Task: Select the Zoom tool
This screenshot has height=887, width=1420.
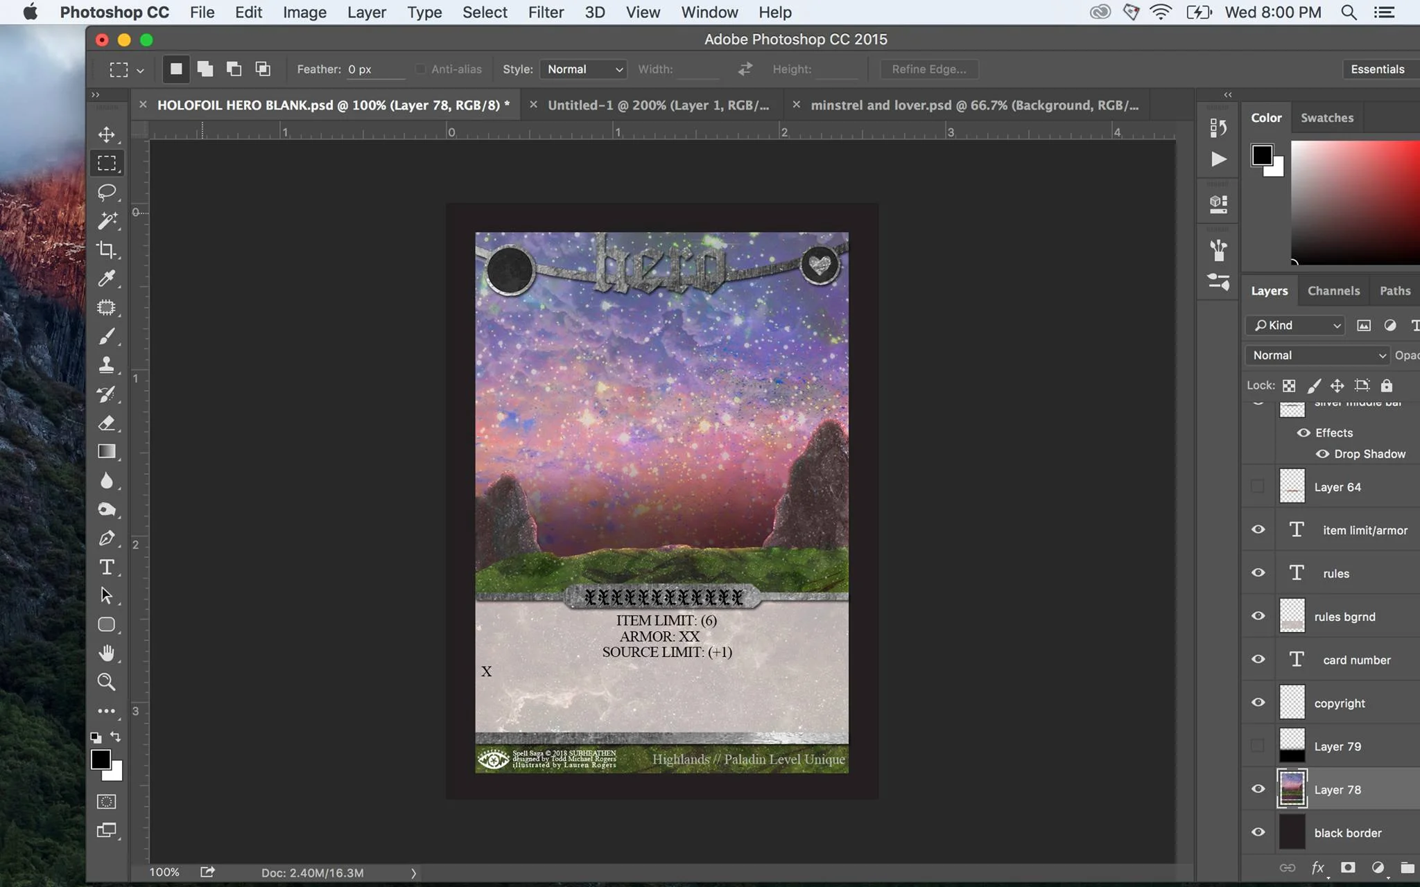Action: 106,682
